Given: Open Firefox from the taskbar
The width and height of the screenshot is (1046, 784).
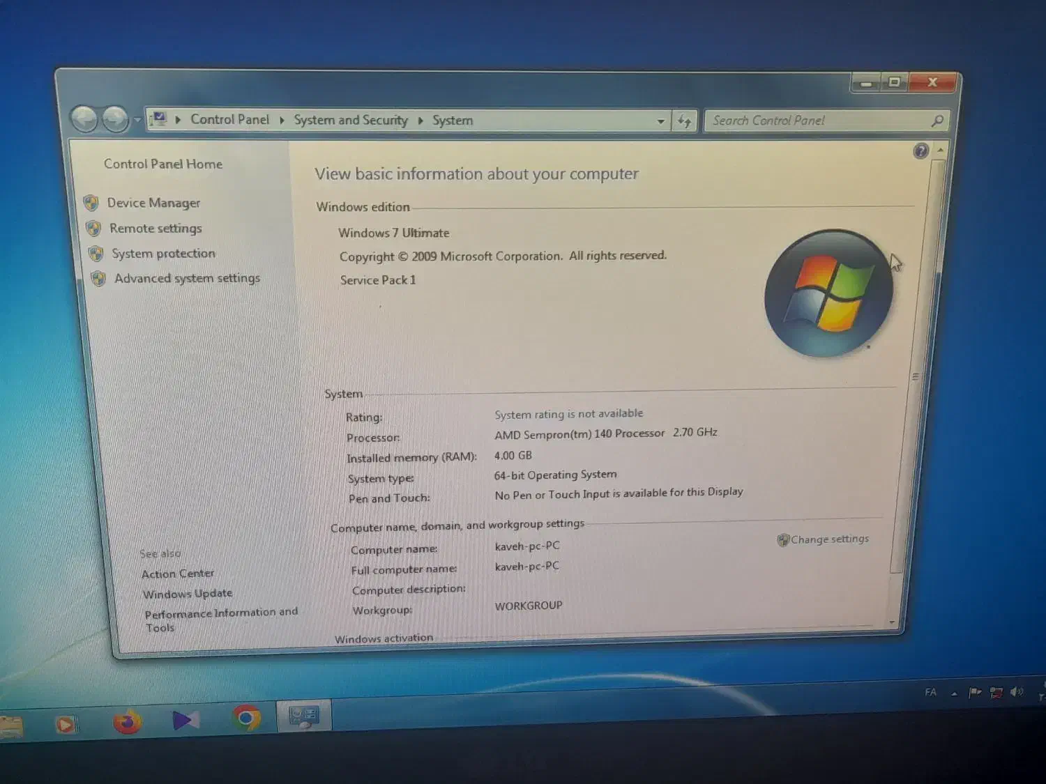Looking at the screenshot, I should click(127, 721).
